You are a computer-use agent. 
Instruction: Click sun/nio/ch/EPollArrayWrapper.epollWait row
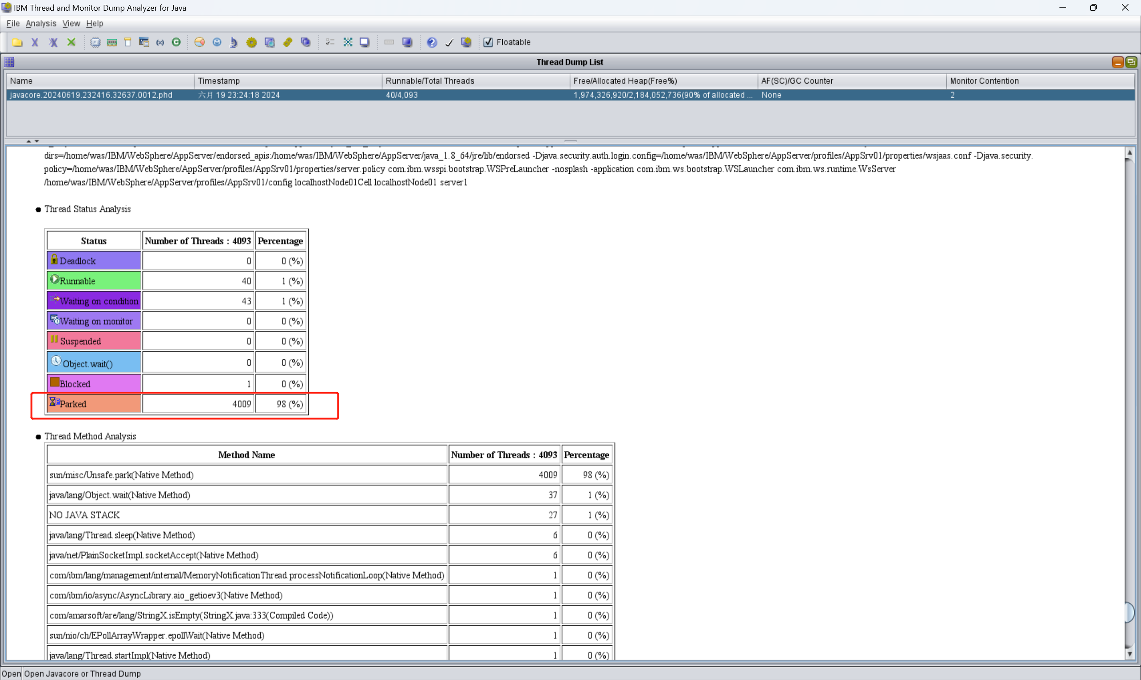click(329, 635)
